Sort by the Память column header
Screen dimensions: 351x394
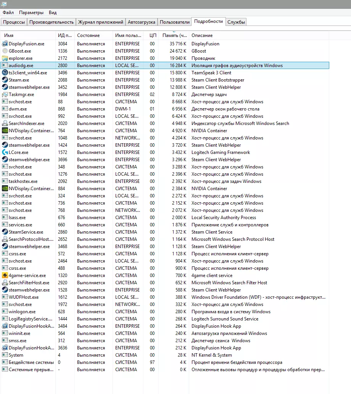(174, 35)
